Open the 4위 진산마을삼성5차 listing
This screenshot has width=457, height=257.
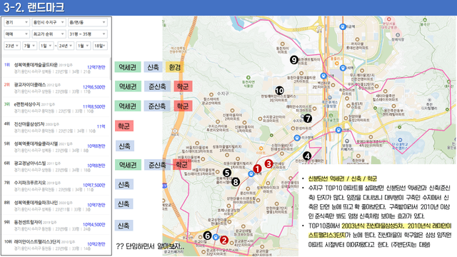pyautogui.click(x=56, y=127)
